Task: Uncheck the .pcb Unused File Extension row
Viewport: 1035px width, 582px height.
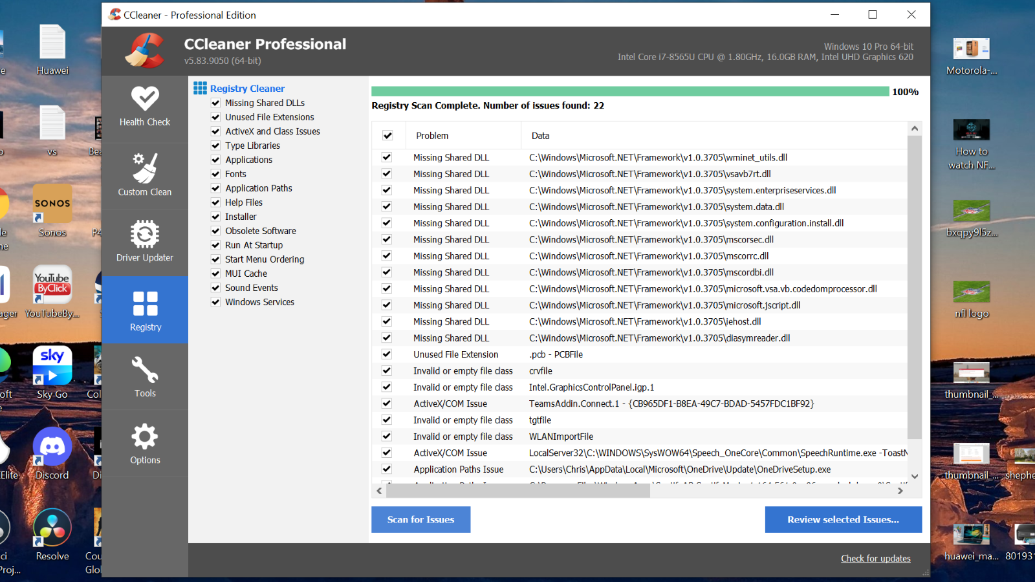Action: (386, 354)
